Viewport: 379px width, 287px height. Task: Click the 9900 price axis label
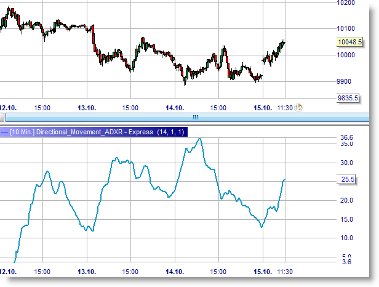[x=344, y=81]
